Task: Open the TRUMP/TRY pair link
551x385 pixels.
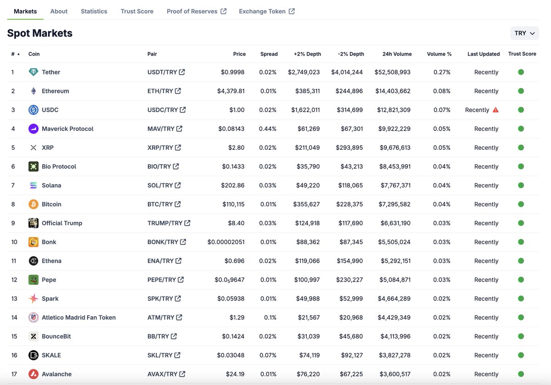Action: click(169, 223)
